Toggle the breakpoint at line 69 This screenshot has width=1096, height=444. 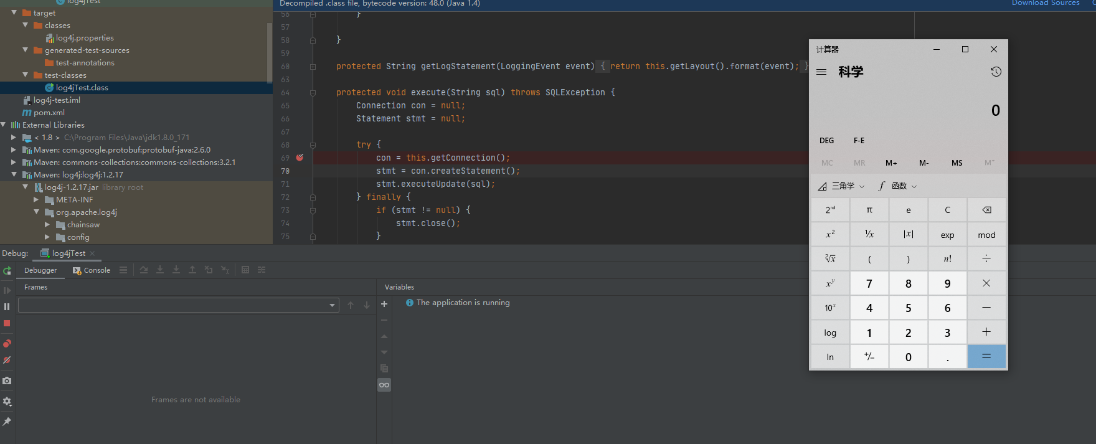coord(300,158)
